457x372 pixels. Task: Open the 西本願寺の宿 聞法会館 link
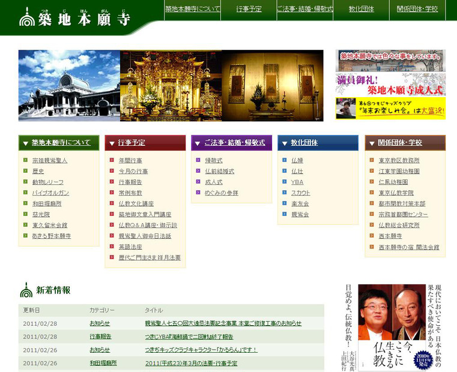408,247
